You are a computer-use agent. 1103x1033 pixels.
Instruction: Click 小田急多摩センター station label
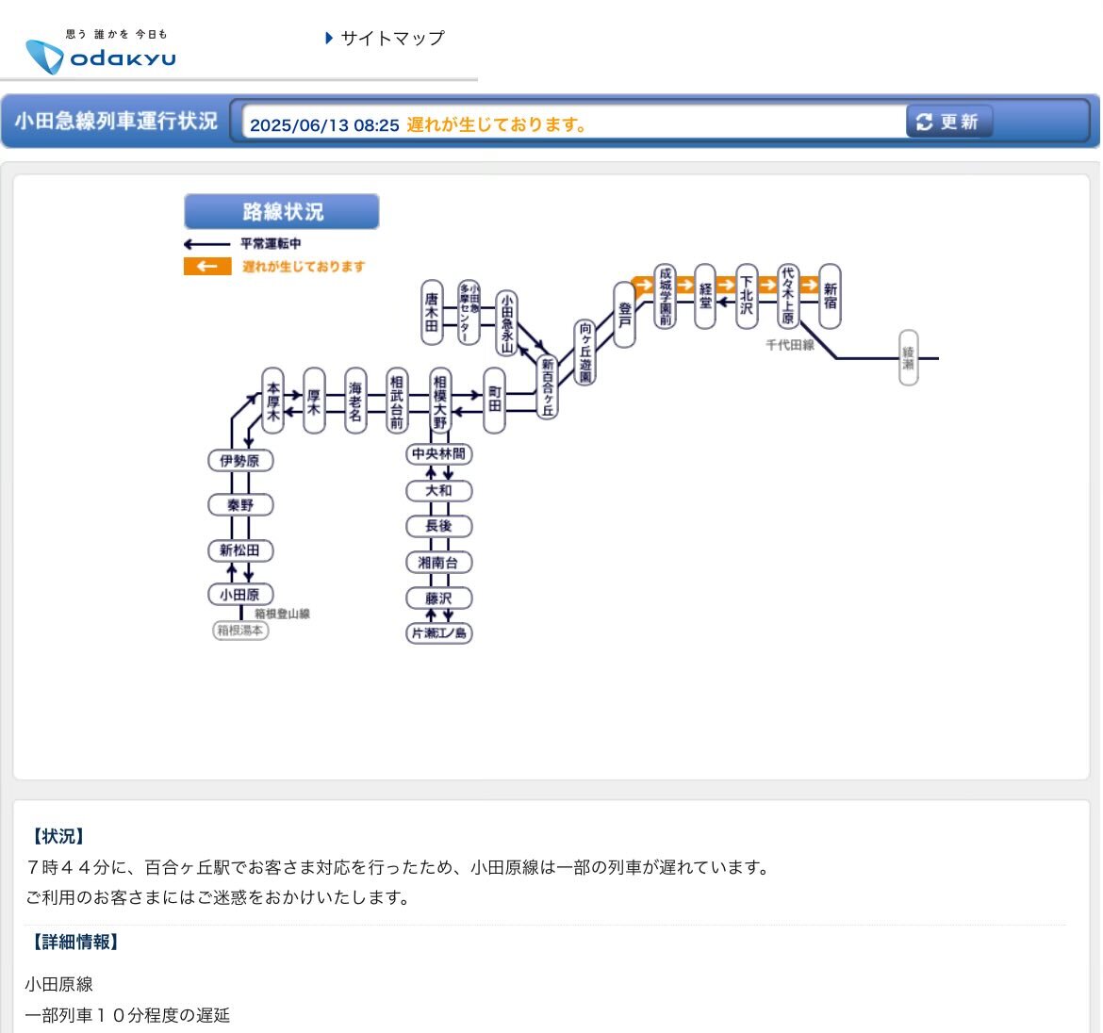(469, 312)
